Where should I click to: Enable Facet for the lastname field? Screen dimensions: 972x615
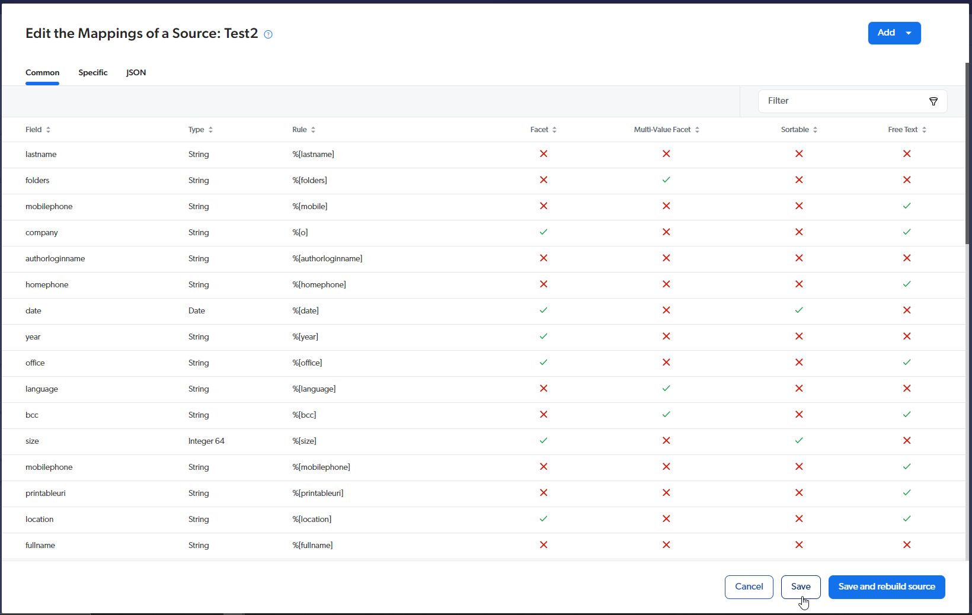click(543, 154)
